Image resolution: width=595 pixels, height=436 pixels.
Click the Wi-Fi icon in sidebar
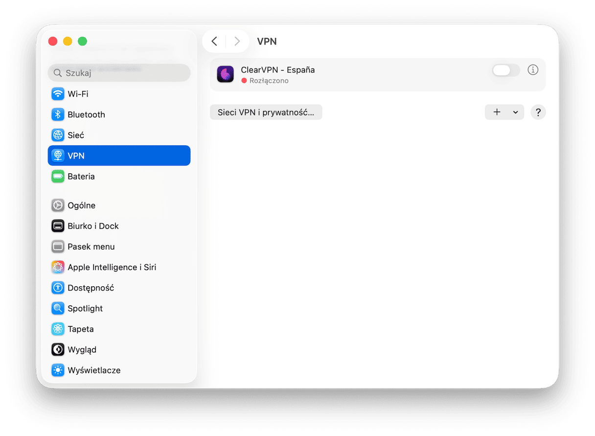point(58,94)
